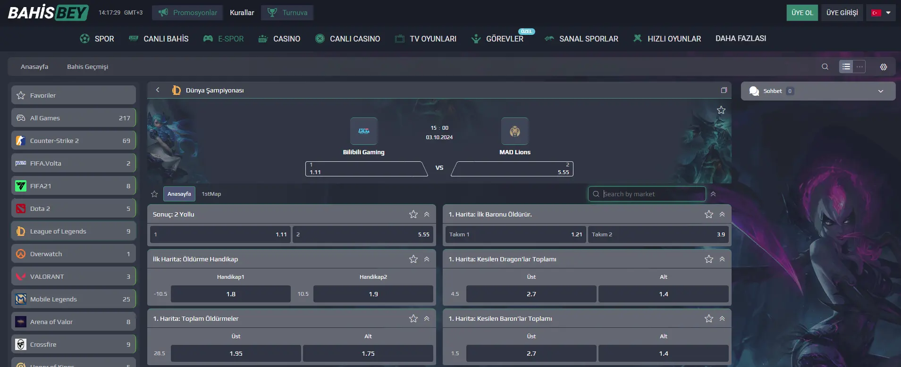The image size is (901, 367).
Task: Select the Anasayfa market tab
Action: pyautogui.click(x=179, y=194)
